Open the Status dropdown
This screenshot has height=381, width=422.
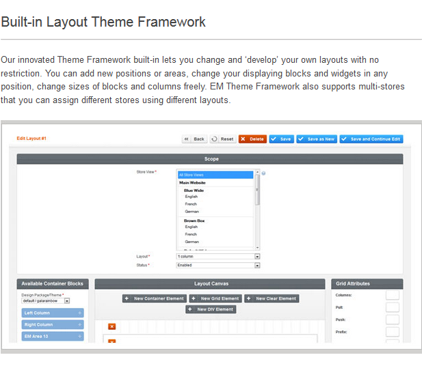(x=257, y=265)
